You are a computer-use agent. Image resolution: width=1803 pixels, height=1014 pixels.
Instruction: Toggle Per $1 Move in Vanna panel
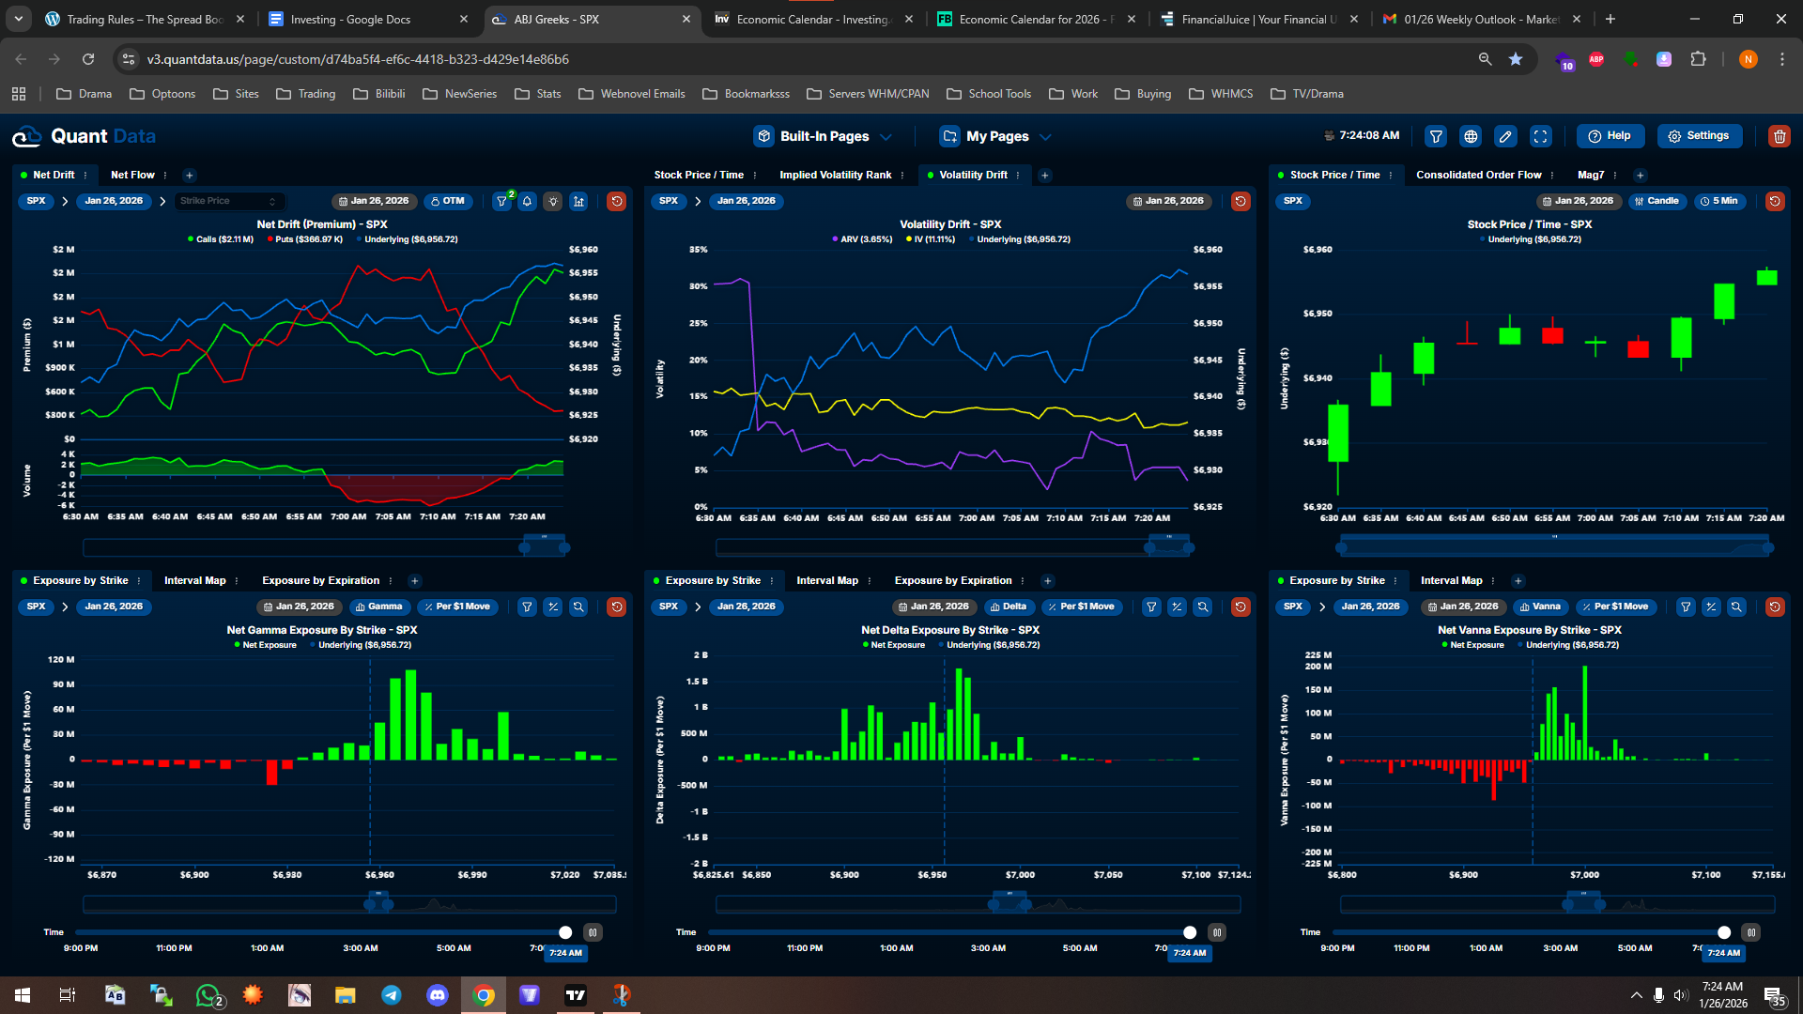tap(1614, 607)
